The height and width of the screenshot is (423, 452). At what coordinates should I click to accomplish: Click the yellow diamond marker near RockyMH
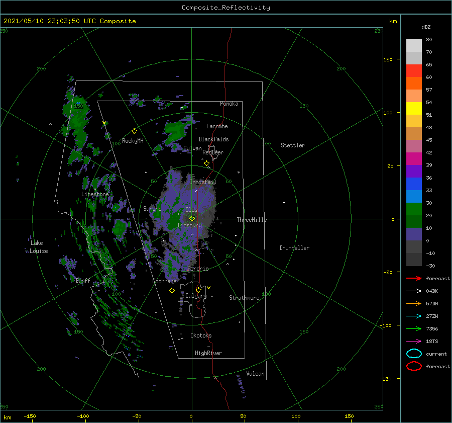point(134,131)
